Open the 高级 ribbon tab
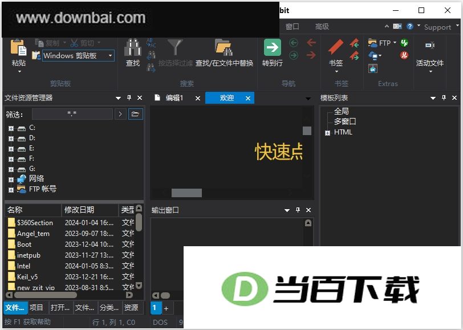463x330 pixels. (x=322, y=27)
